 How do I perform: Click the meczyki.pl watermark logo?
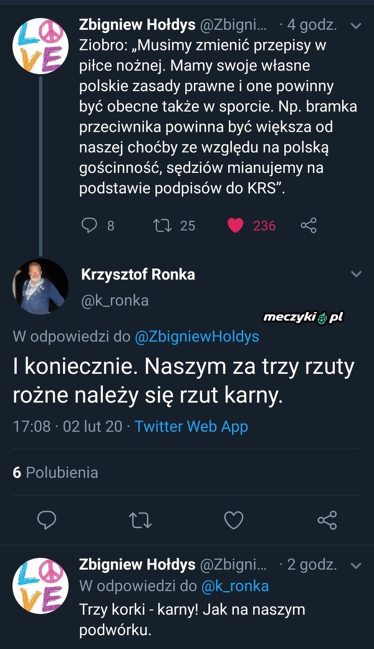[x=303, y=318]
